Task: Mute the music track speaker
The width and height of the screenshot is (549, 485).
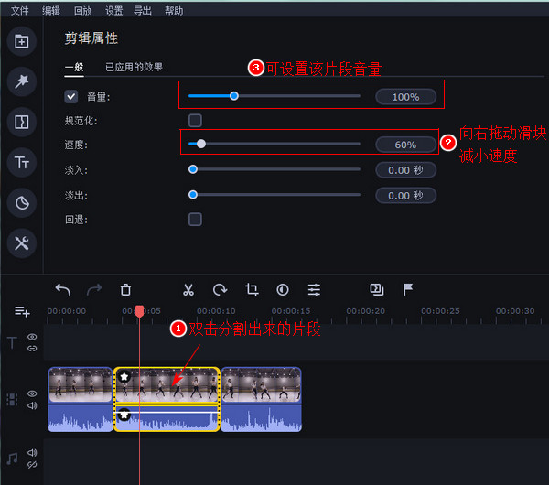Action: click(32, 452)
